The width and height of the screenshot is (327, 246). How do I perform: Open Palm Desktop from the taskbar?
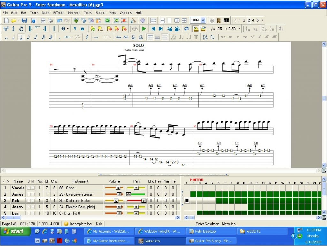[x=211, y=231]
